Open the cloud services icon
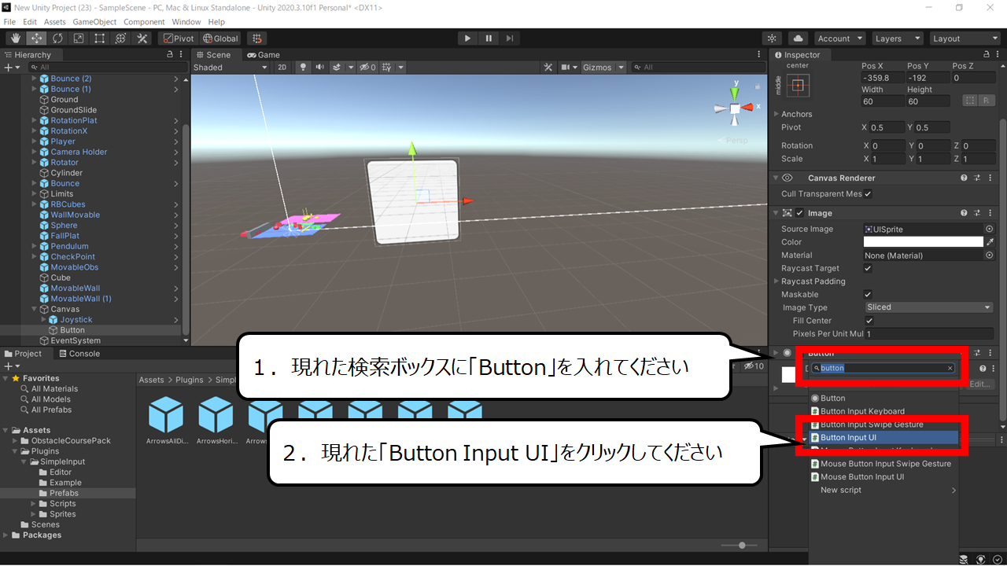This screenshot has height=566, width=1007. (798, 38)
